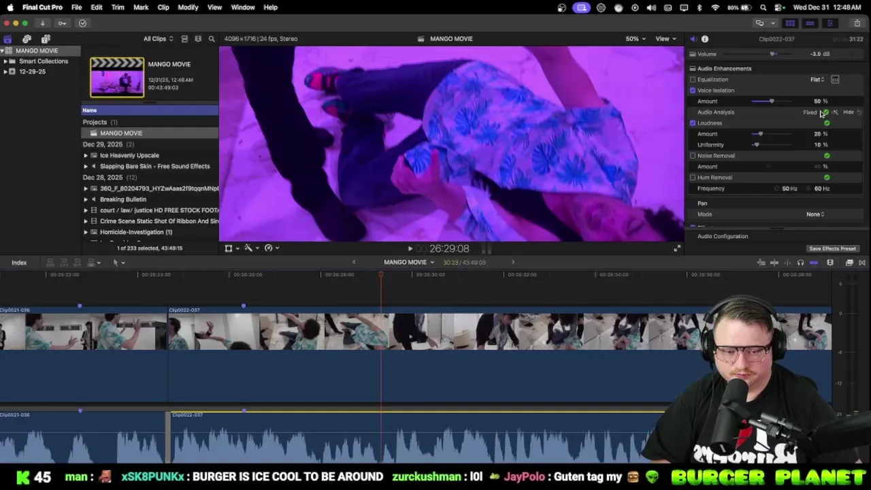Viewport: 871px width, 490px height.
Task: Open the Keyword Editor key icon
Action: (62, 23)
